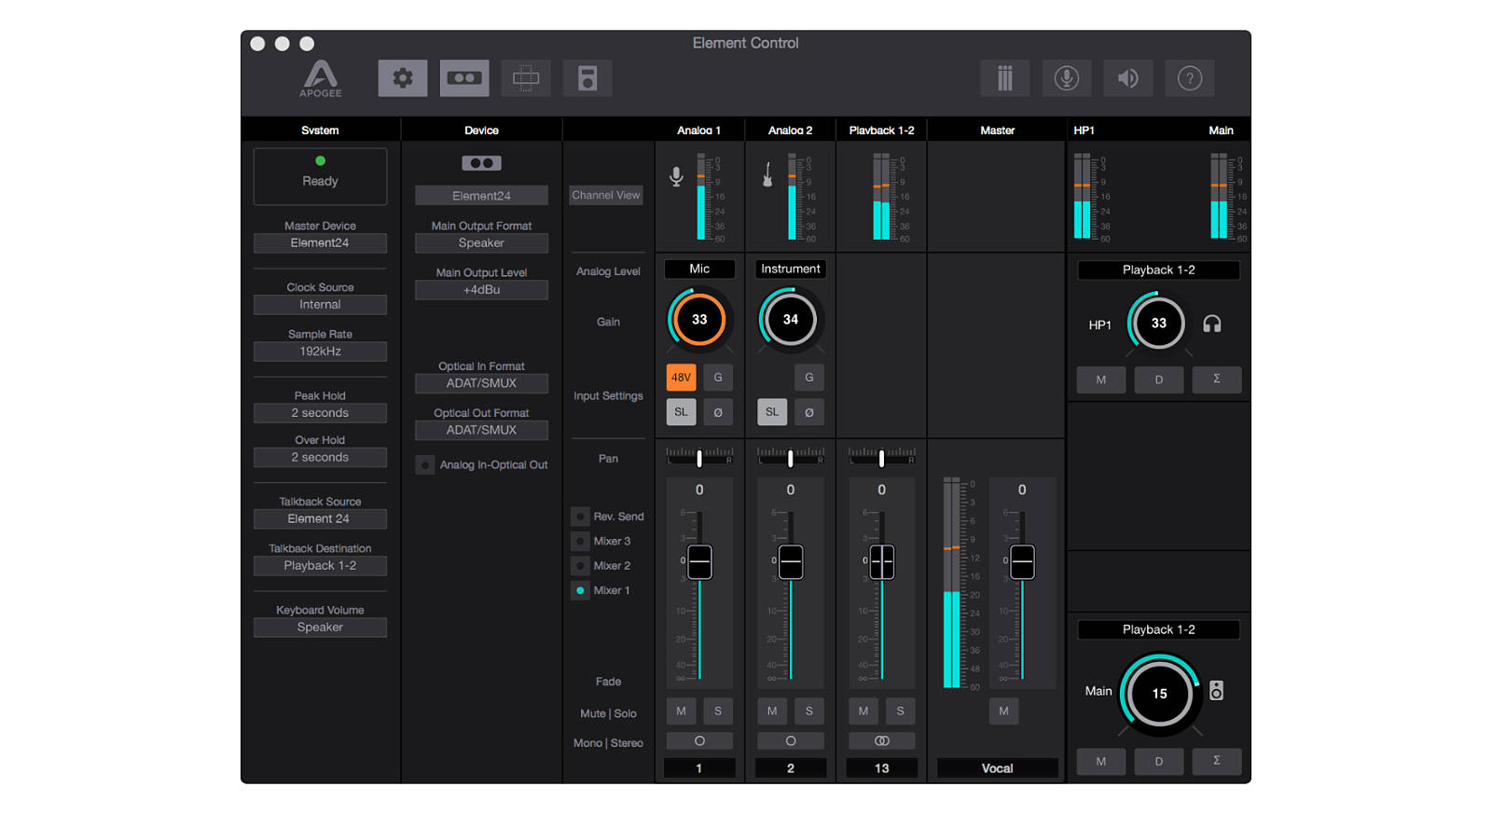Dim the Main output
The image size is (1492, 814).
(1159, 761)
